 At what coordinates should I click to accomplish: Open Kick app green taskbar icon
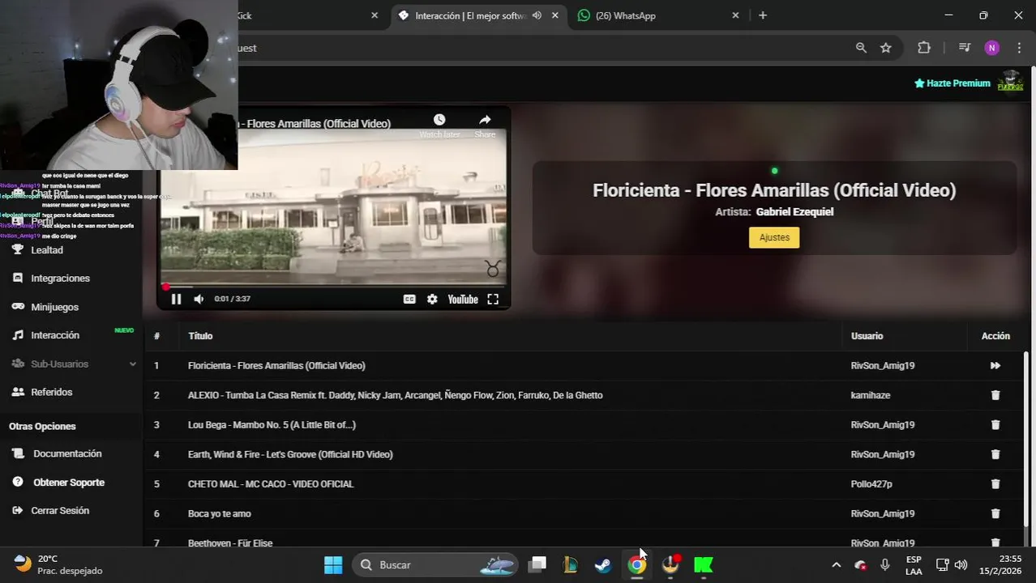pyautogui.click(x=704, y=565)
